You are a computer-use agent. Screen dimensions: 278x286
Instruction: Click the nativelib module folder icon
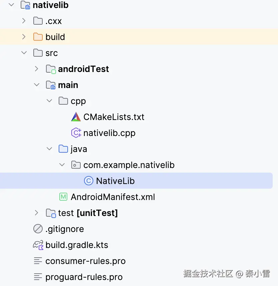pos(25,5)
